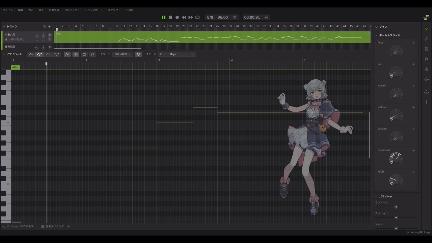Open the cloud license status icon
Viewport: 432px width, 243px height.
point(427,92)
